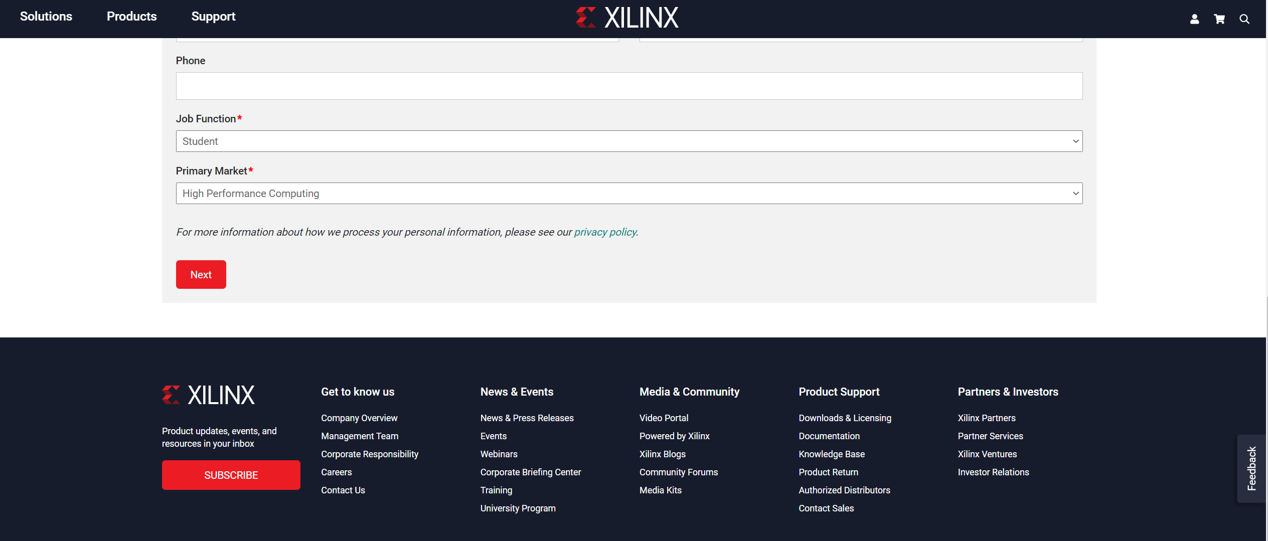
Task: Open the Xilinx Blogs link
Action: click(x=662, y=454)
